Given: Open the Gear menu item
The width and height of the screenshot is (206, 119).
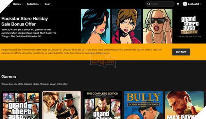Looking at the screenshot, I should (47, 4).
